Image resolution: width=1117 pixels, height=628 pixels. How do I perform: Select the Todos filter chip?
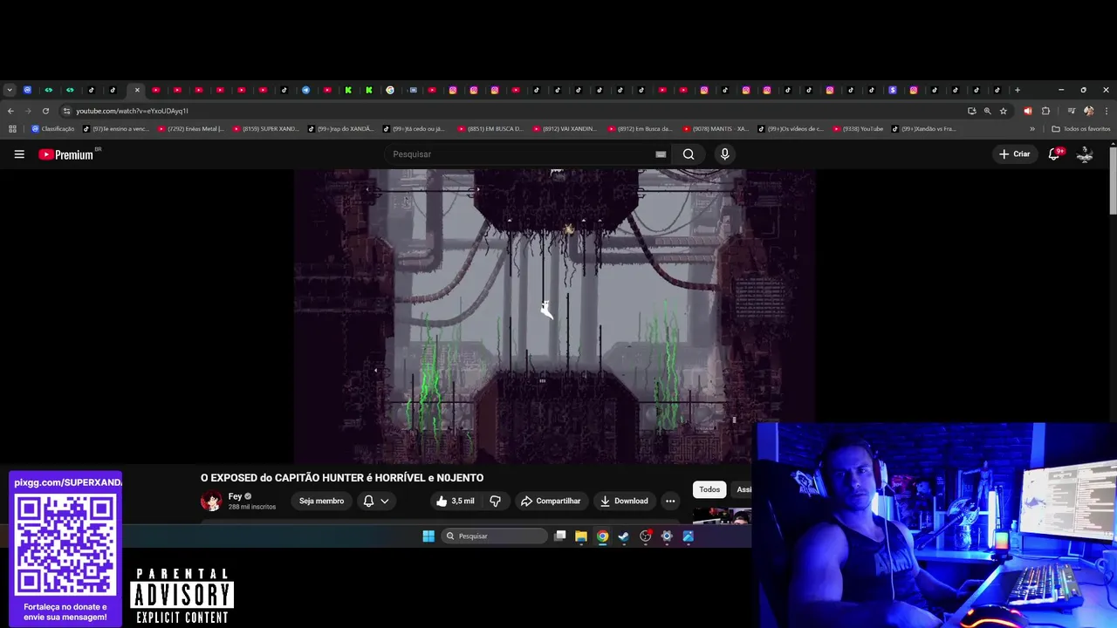[709, 489]
